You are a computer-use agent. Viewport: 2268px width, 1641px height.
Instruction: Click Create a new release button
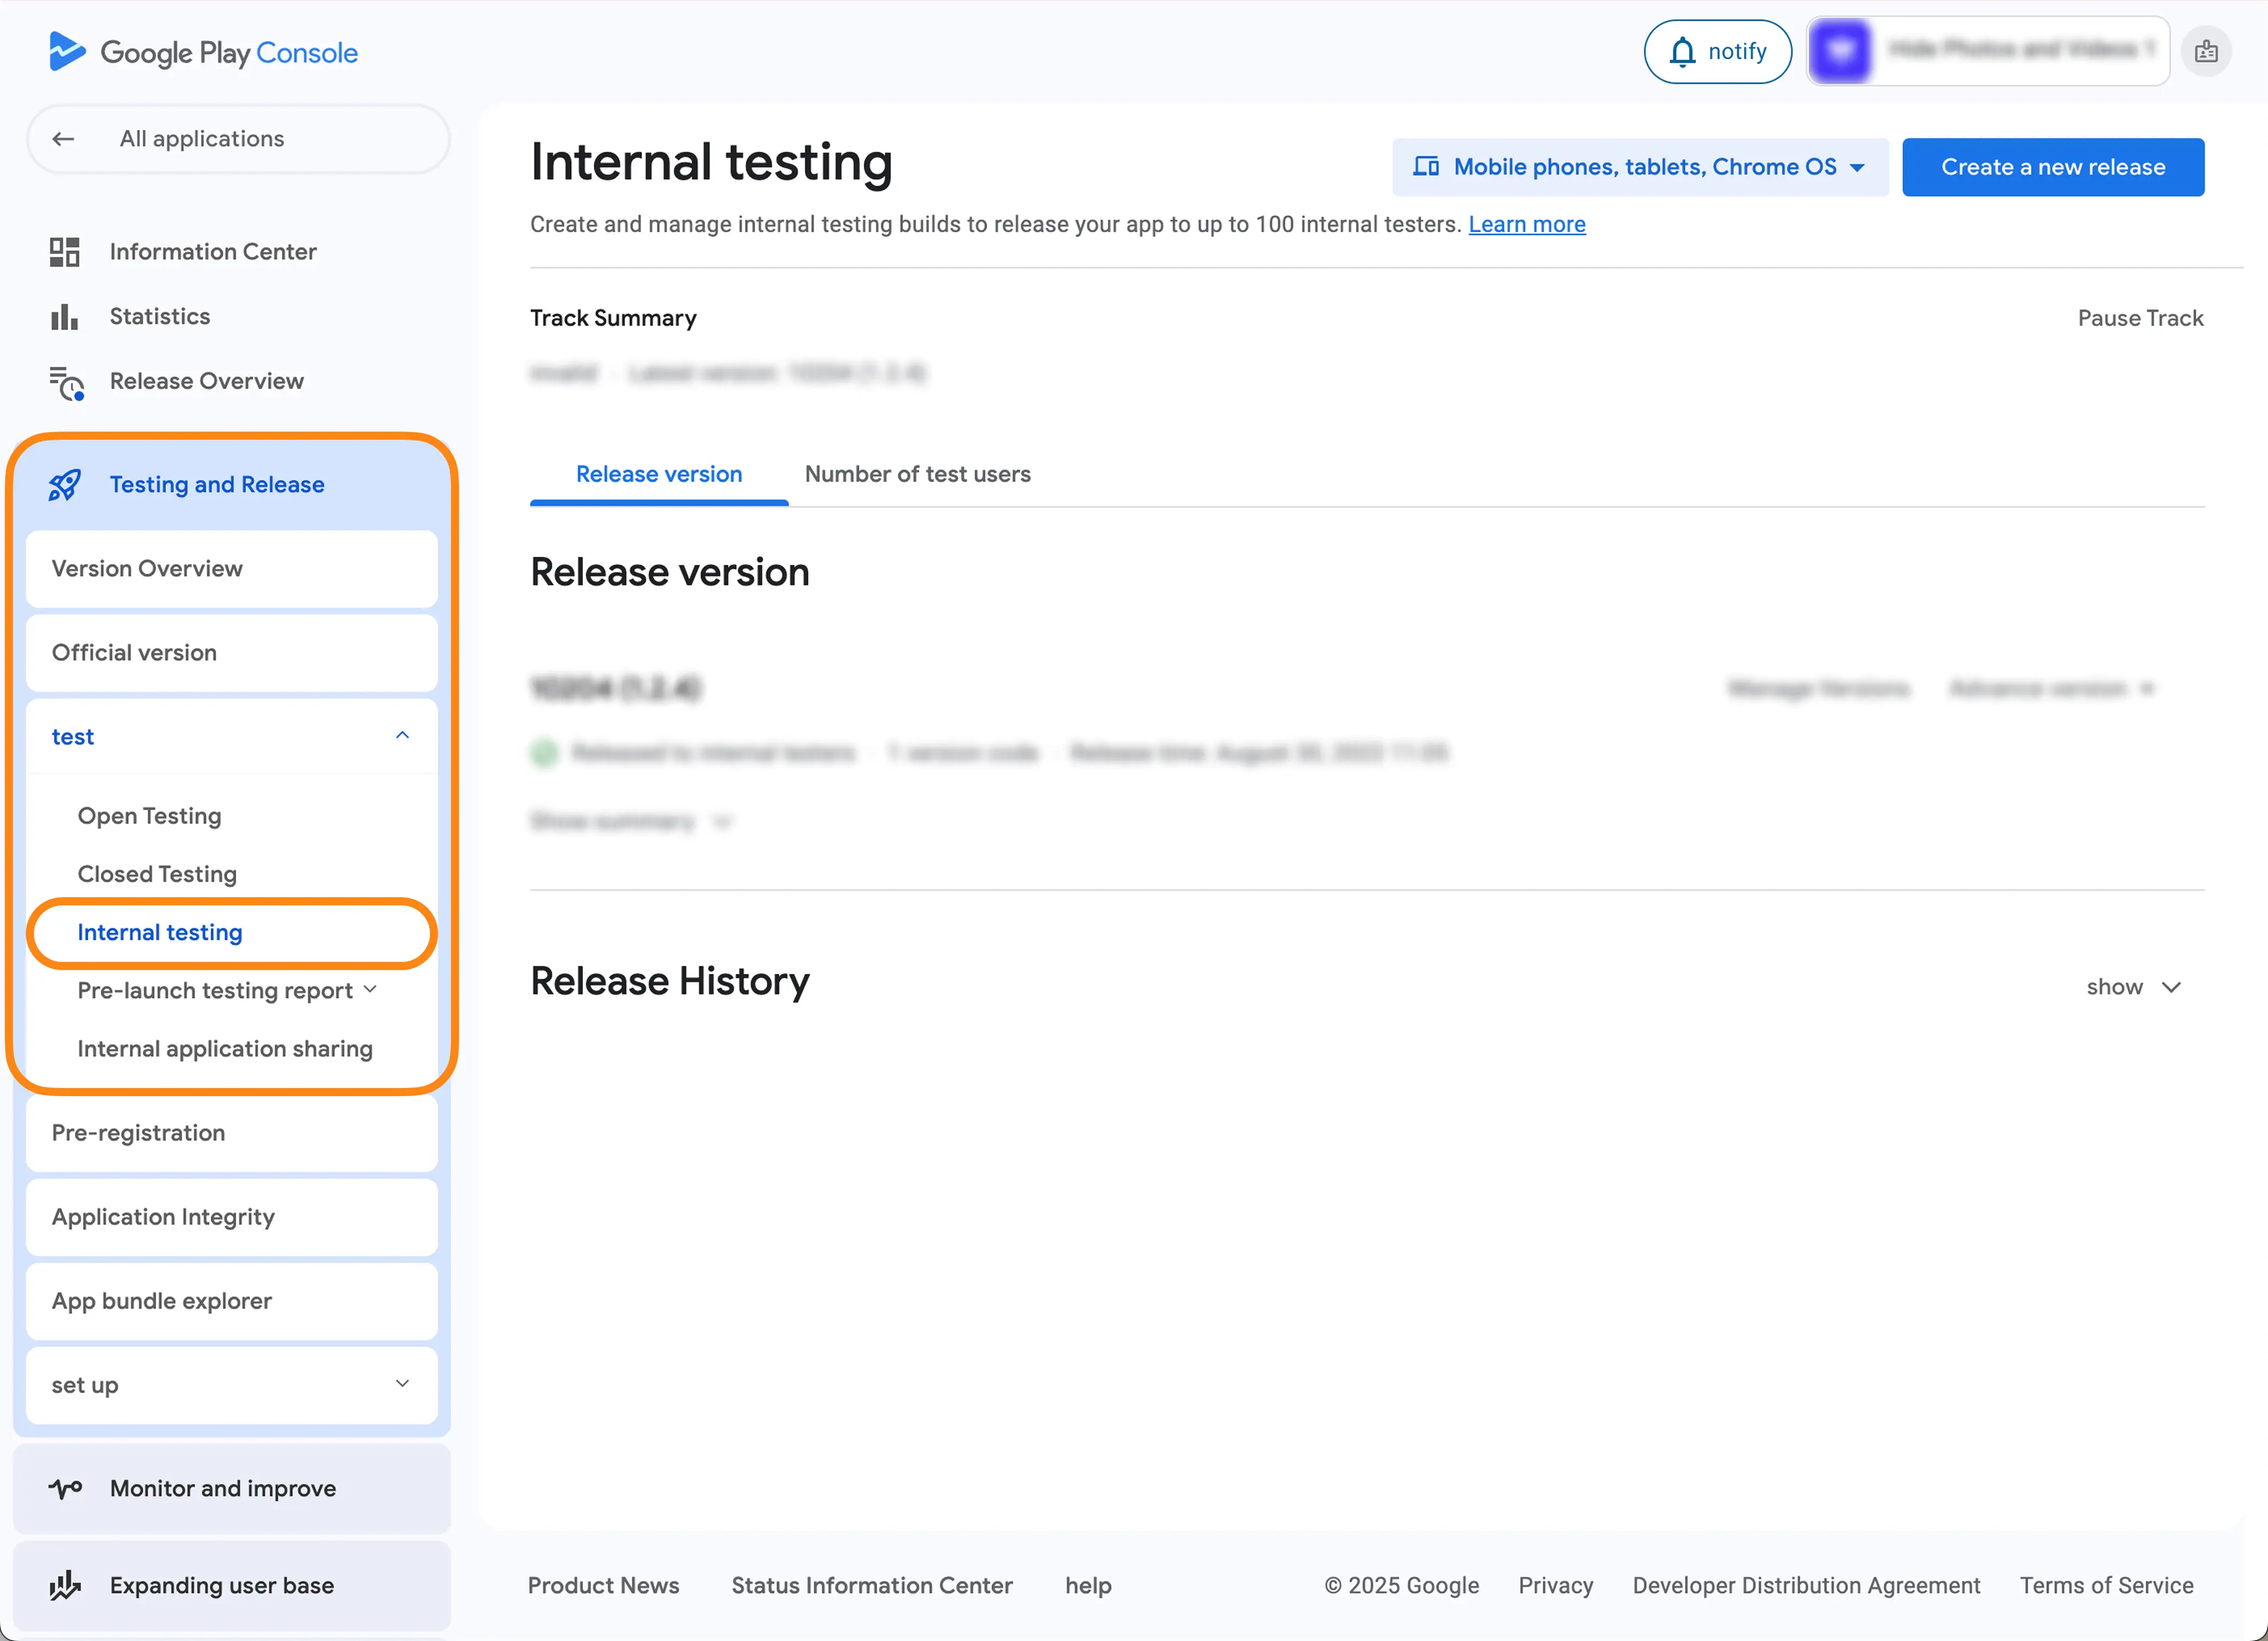tap(2053, 167)
